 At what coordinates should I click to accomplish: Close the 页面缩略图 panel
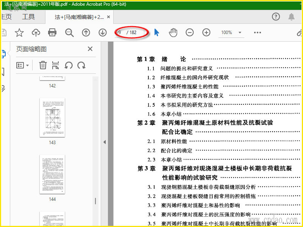point(90,49)
